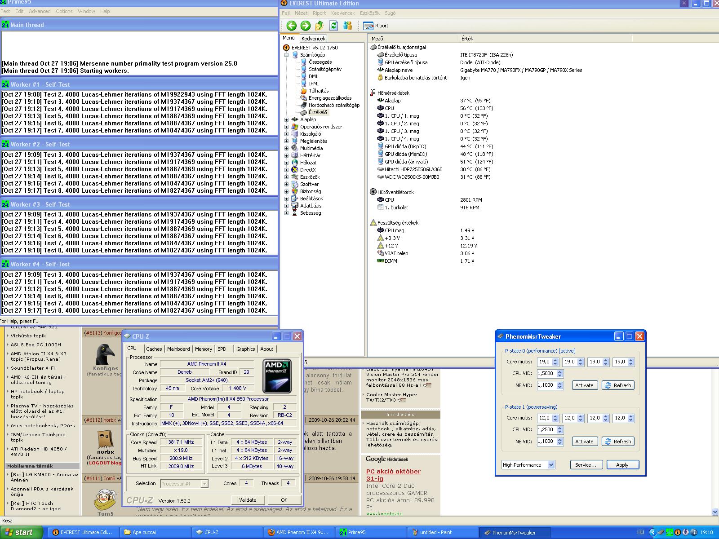Switch to Prime95 taskbar item
This screenshot has height=539, width=719.
click(371, 532)
